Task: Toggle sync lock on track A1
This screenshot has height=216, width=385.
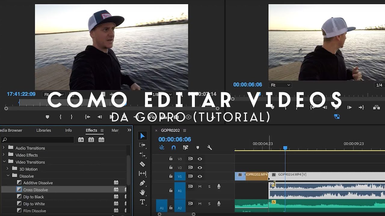Action: 190,186
